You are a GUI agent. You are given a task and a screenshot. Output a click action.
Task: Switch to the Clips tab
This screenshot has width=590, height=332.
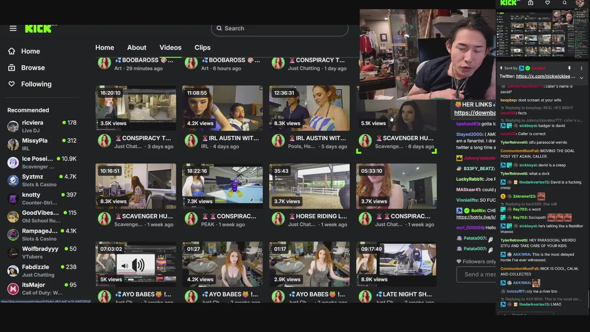point(202,47)
